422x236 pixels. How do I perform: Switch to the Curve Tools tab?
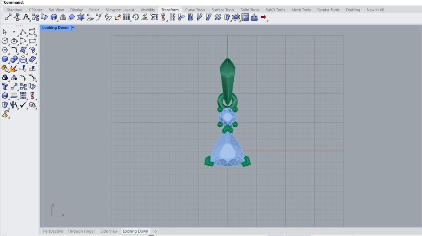pyautogui.click(x=195, y=10)
